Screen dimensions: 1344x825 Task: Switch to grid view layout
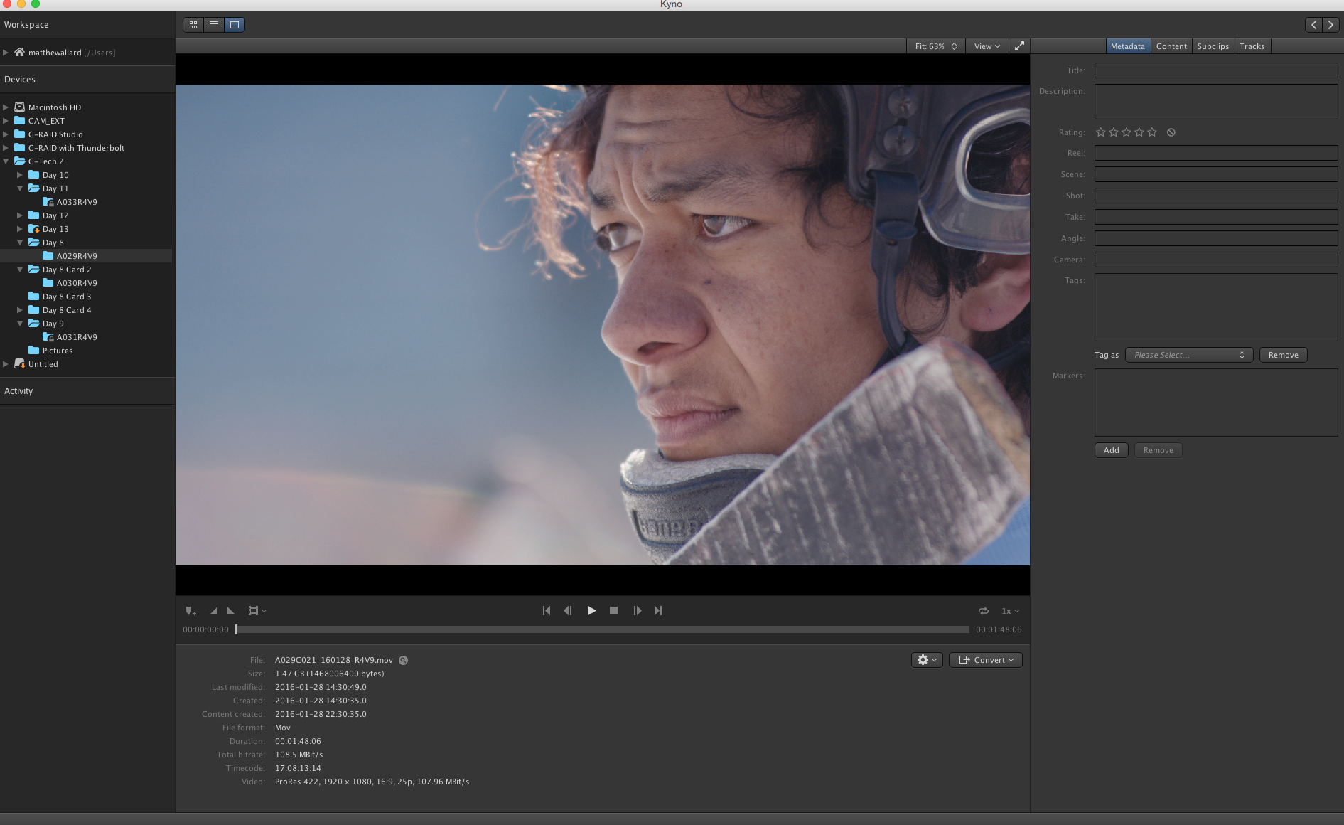tap(193, 24)
